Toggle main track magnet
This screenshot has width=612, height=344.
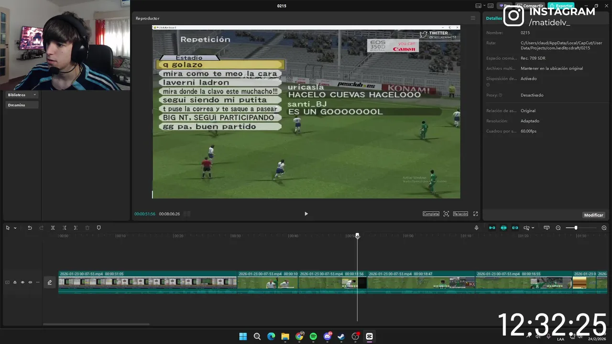(x=492, y=228)
